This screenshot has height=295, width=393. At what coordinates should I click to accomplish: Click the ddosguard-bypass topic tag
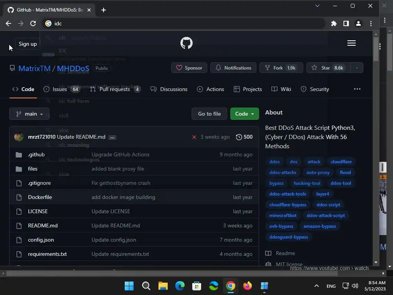pyautogui.click(x=289, y=237)
